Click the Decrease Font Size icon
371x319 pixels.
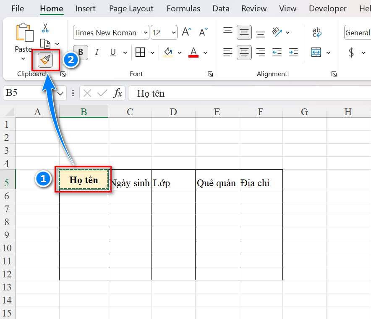pos(204,32)
